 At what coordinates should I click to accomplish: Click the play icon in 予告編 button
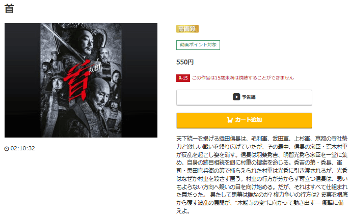(236, 97)
